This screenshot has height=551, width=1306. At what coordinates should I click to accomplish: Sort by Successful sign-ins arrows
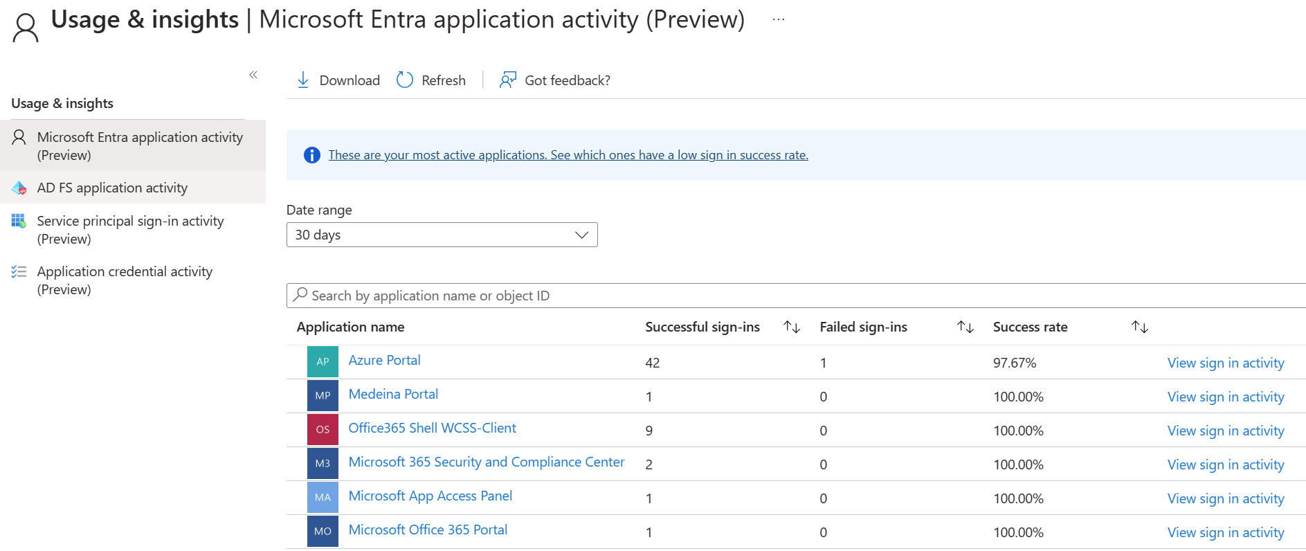pos(792,327)
